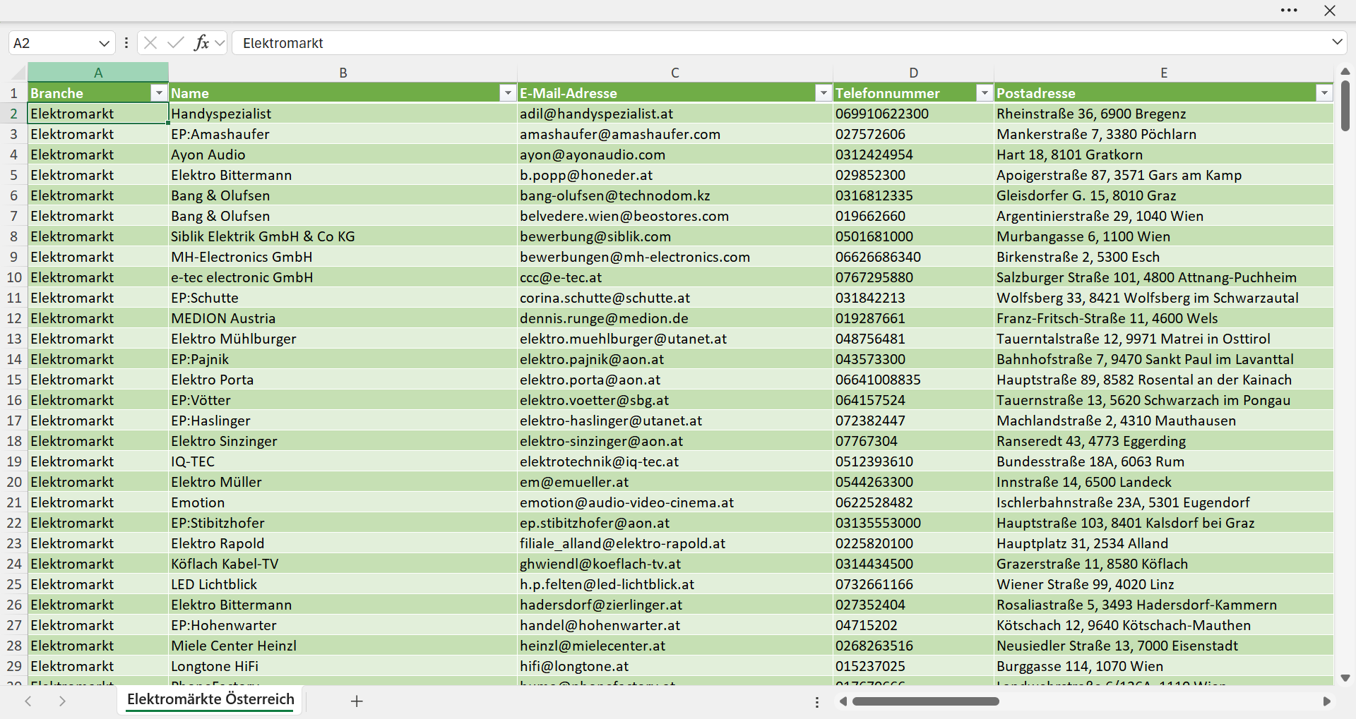Screen dimensions: 1356x719
Task: Open the Name Box dropdown arrow
Action: pyautogui.click(x=104, y=43)
